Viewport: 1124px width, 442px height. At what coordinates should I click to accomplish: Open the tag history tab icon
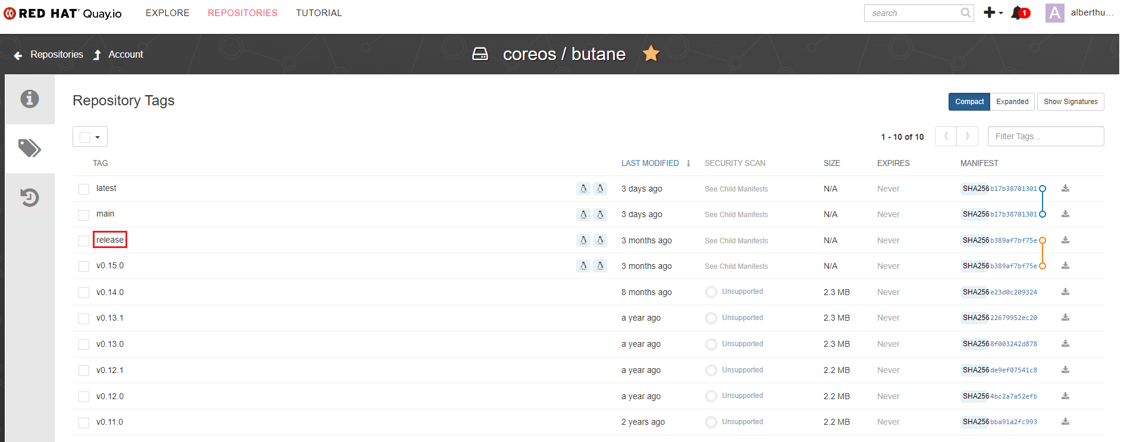pyautogui.click(x=30, y=198)
